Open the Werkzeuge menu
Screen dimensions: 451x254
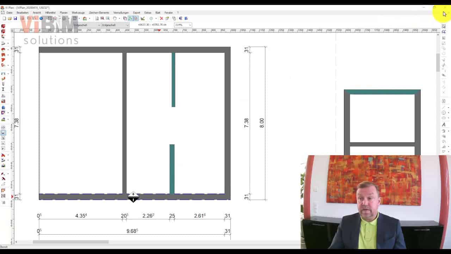click(78, 13)
